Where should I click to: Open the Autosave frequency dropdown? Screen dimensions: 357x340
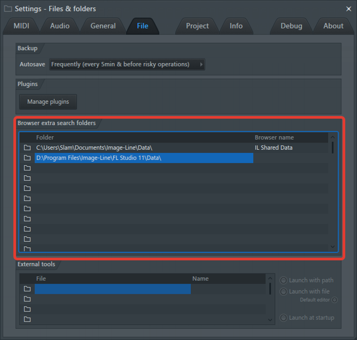point(127,65)
